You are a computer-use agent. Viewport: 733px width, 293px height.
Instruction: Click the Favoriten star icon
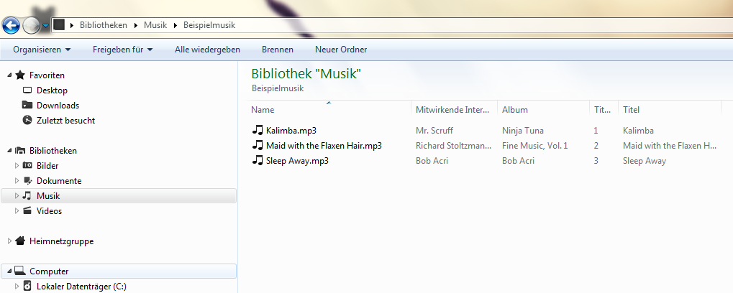pos(20,75)
